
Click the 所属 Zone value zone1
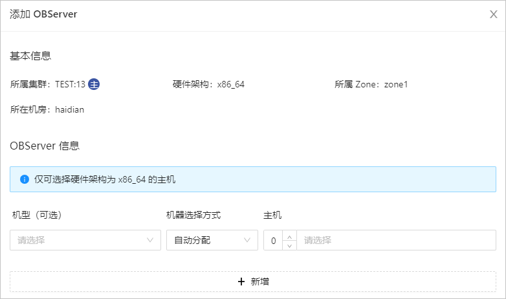(x=396, y=84)
